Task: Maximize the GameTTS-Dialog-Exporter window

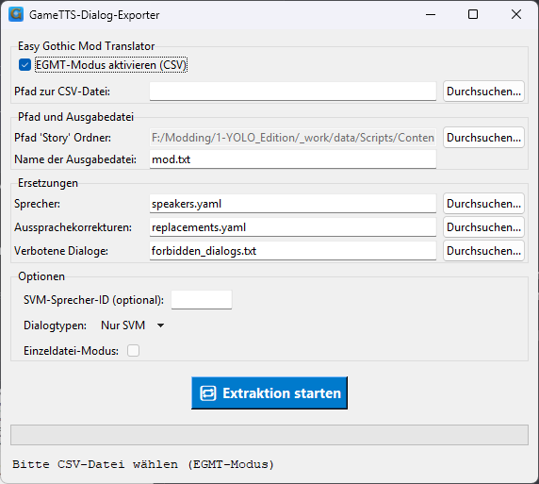Action: pos(473,14)
